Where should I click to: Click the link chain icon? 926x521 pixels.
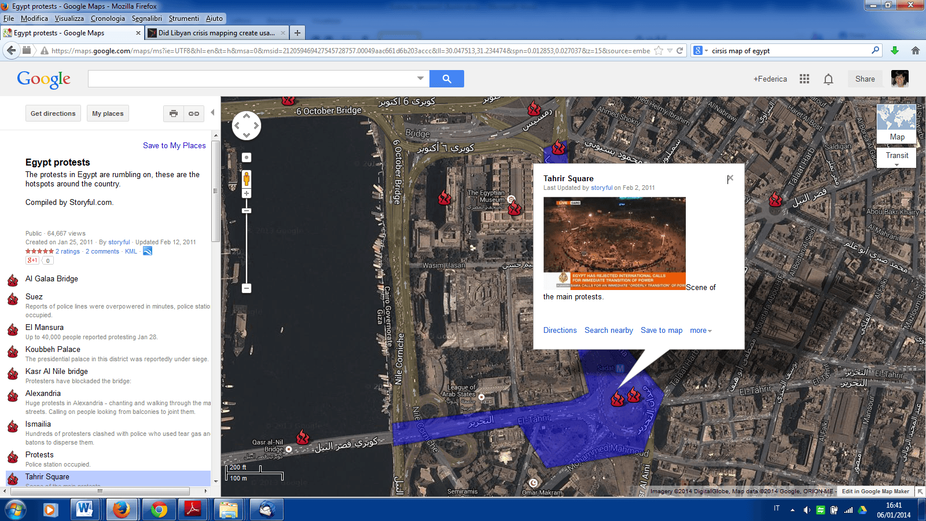coord(194,113)
